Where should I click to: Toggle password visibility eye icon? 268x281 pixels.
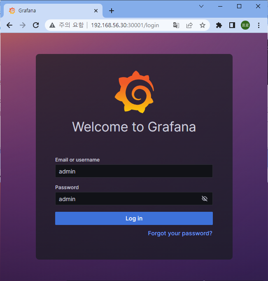tap(205, 199)
